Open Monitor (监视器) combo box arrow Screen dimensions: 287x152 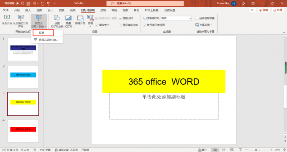[190, 18]
